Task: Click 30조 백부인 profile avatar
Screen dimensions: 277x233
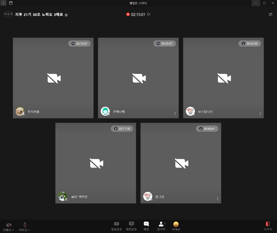Action: click(x=63, y=196)
